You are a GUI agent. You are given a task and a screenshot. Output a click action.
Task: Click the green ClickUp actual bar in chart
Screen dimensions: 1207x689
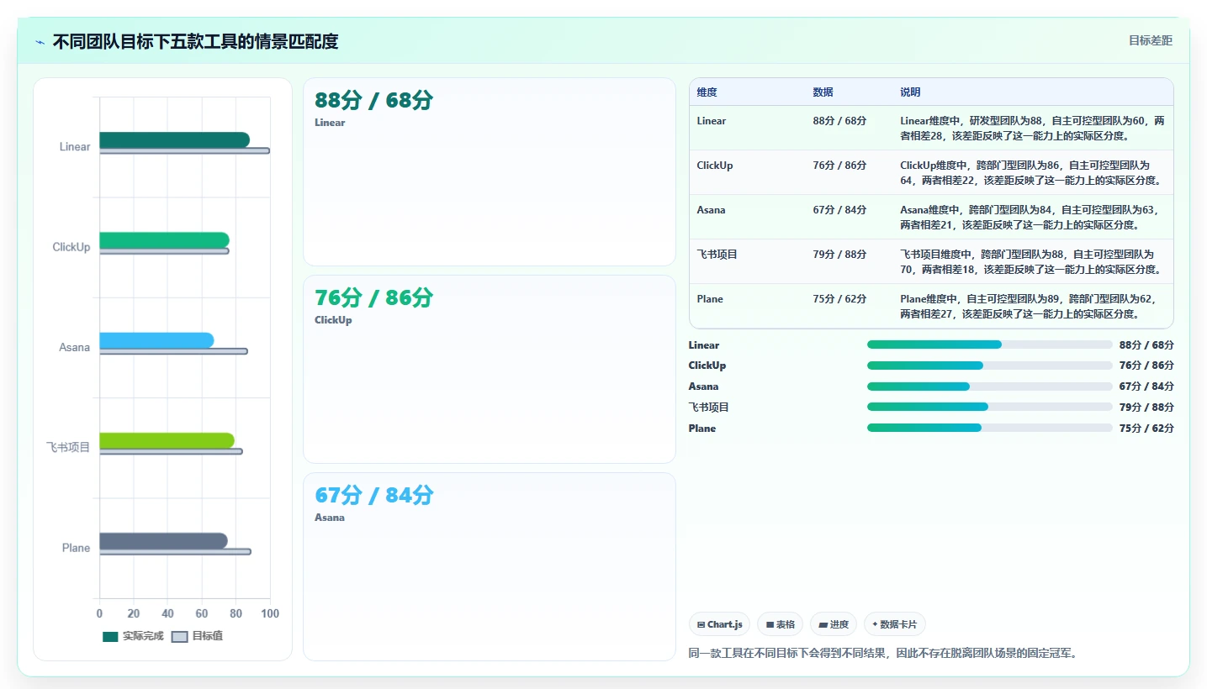[x=164, y=240]
